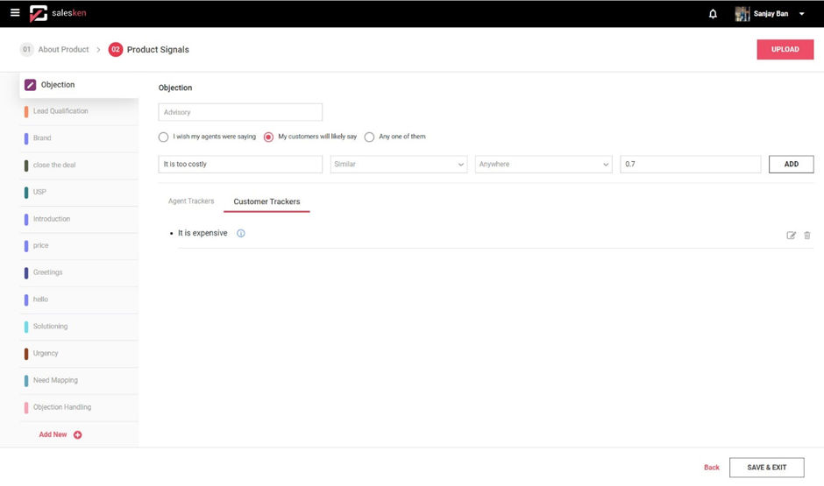Click the brown Urgency color marker
This screenshot has height=486, width=824.
click(x=26, y=353)
